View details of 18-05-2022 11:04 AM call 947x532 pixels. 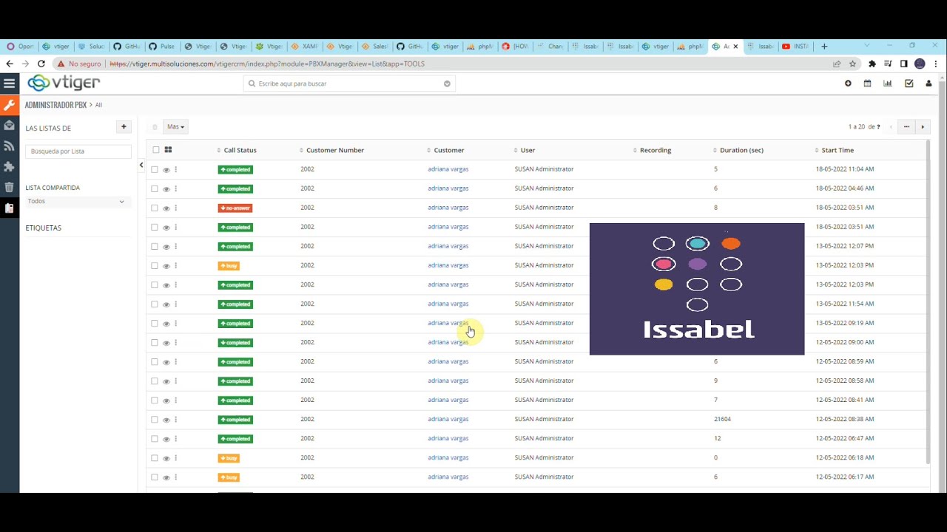coord(166,170)
